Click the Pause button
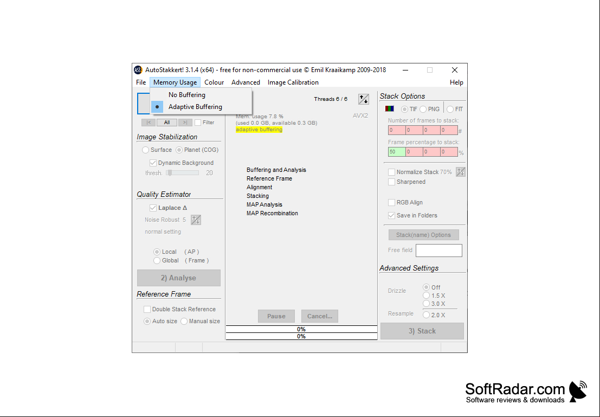The height and width of the screenshot is (417, 600). pyautogui.click(x=276, y=316)
